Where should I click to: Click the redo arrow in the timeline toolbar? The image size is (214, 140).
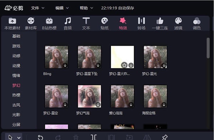pos(58,138)
